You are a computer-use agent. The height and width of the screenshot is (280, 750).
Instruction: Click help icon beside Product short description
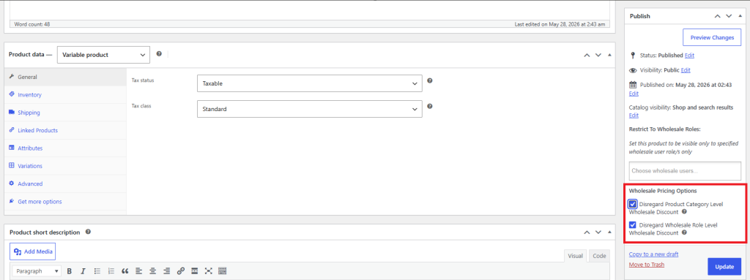tap(88, 232)
